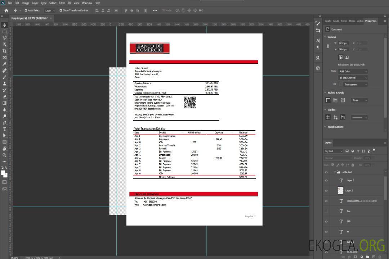Open the 16 Bits/Channel dropdown

tap(353, 78)
